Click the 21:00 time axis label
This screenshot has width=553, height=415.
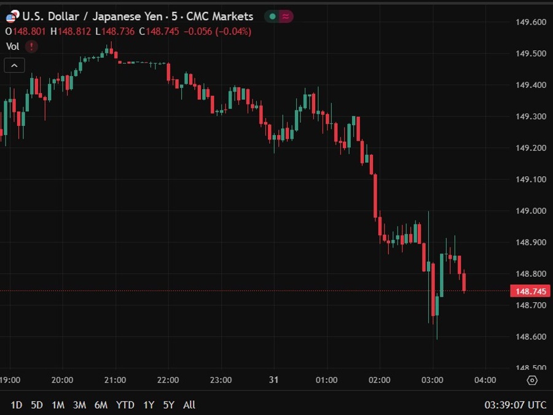pyautogui.click(x=116, y=380)
